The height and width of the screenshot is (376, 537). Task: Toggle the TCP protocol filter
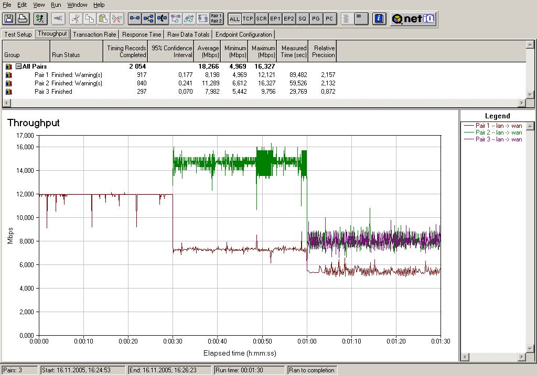tap(248, 18)
